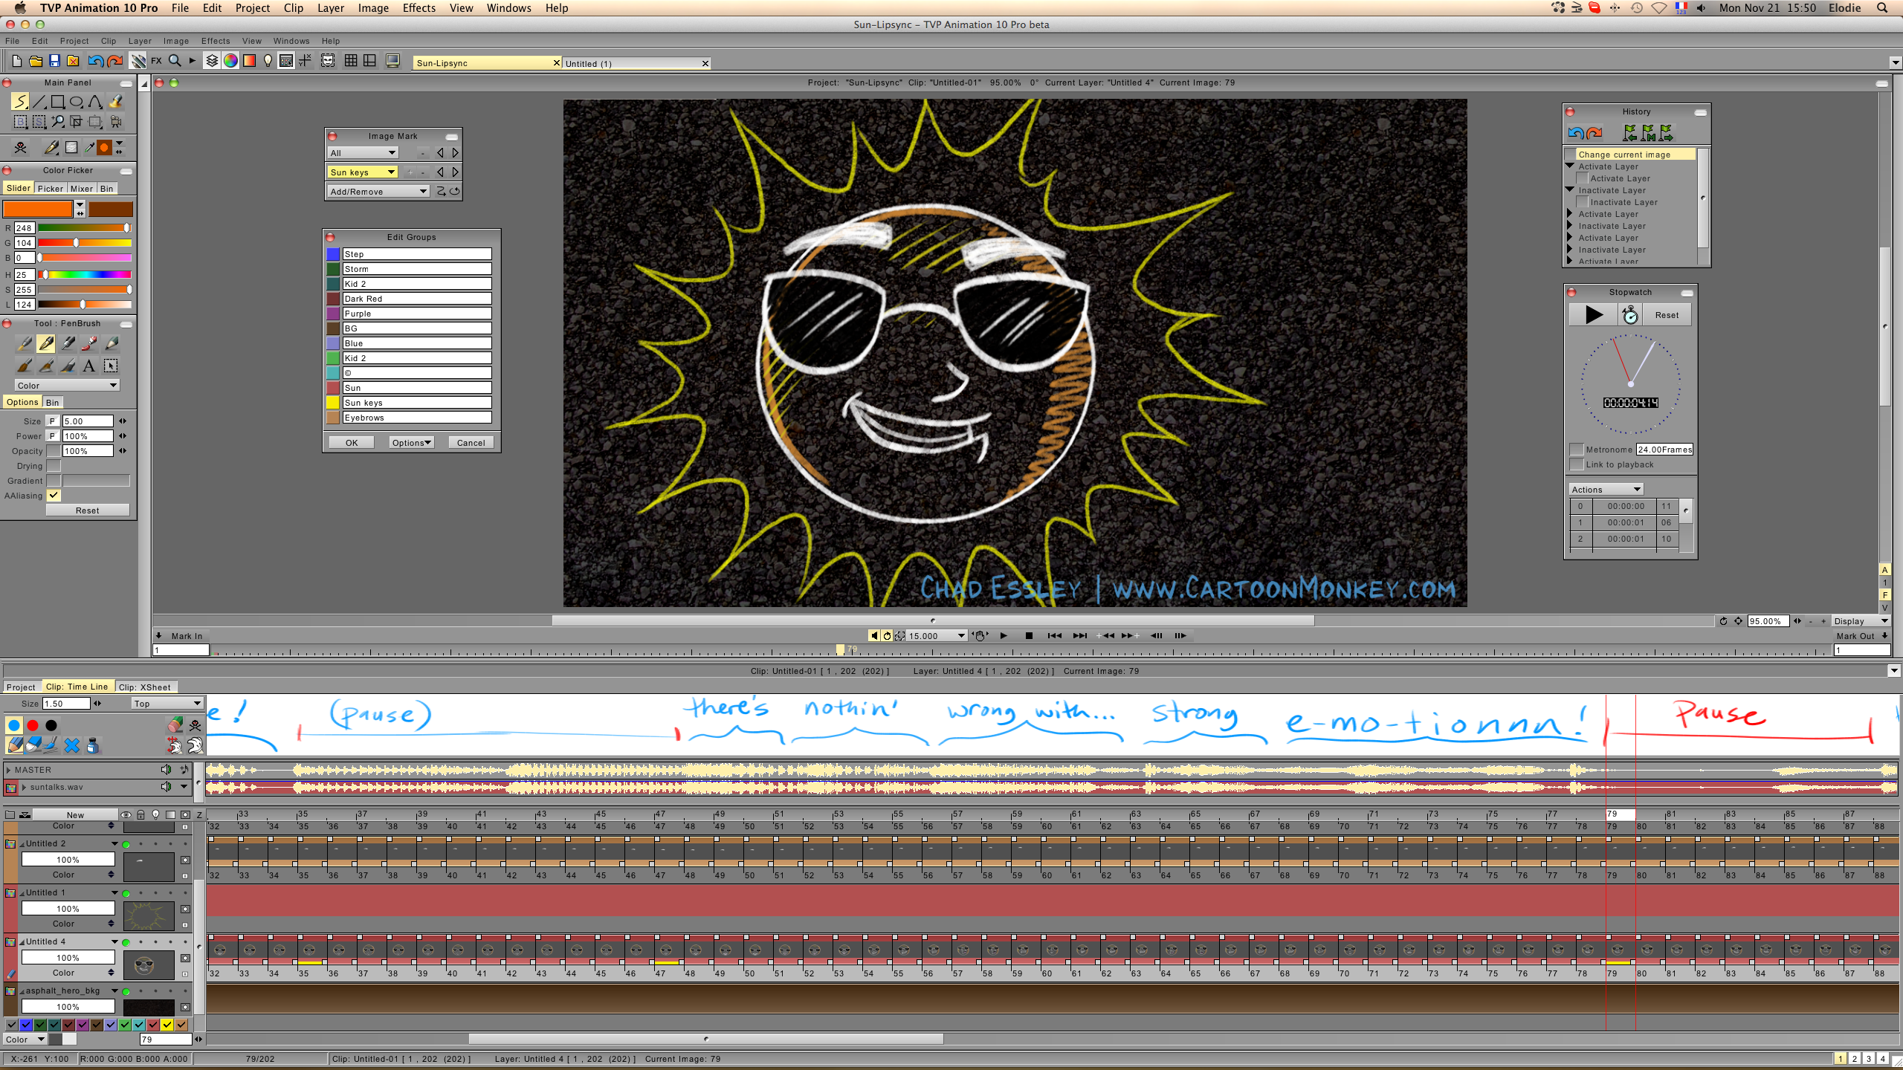
Task: Select the blue pencil tool in timeline notes
Action: coord(15,745)
